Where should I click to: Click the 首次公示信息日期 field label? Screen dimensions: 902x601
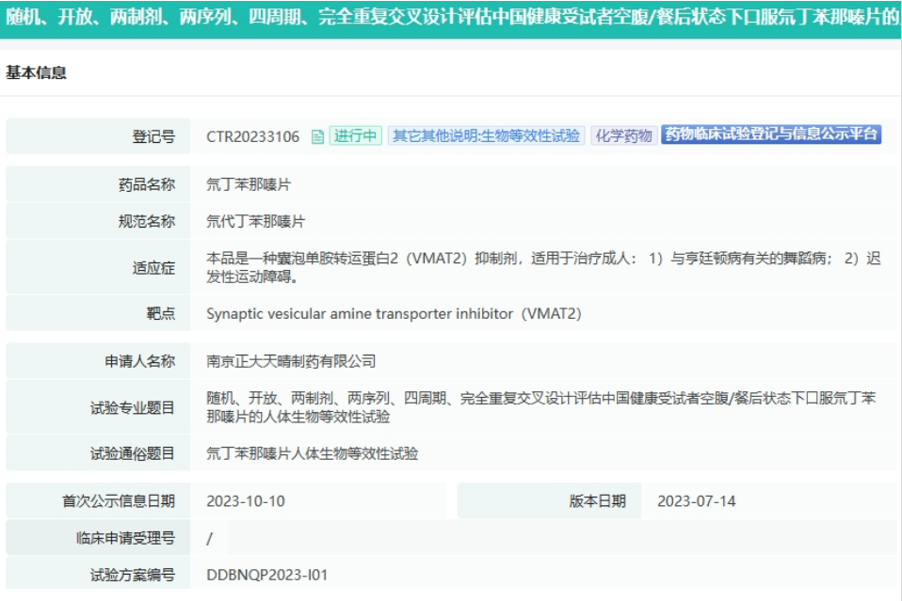tap(119, 501)
